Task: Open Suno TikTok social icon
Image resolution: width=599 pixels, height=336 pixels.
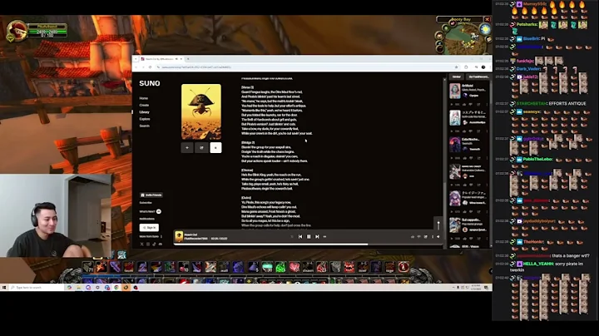Action: pyautogui.click(x=154, y=244)
